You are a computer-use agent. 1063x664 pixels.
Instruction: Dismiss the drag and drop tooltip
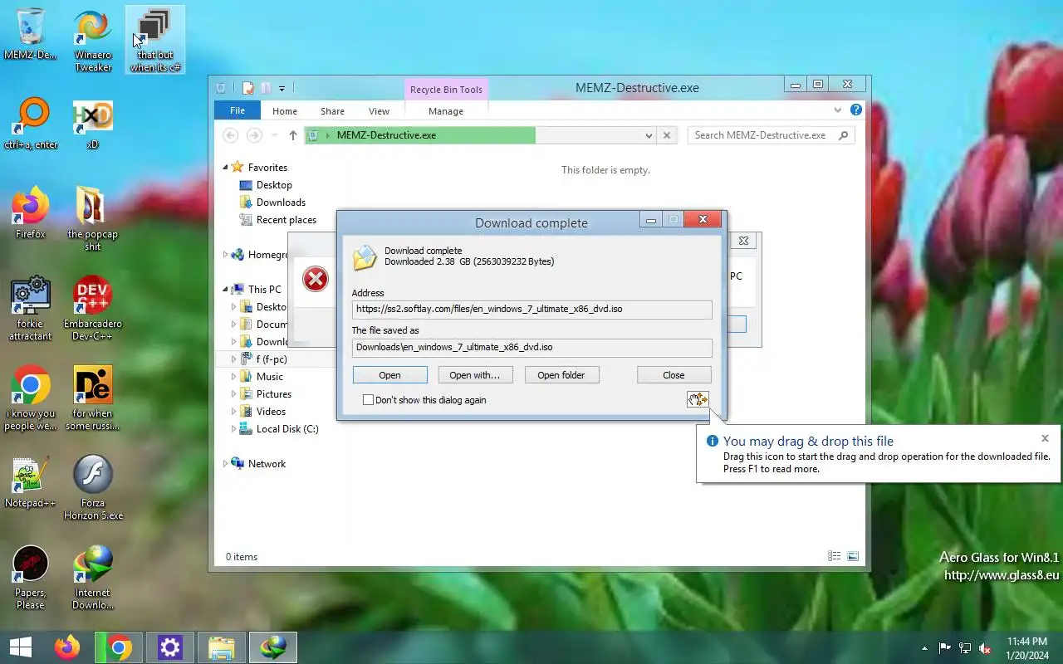click(1045, 438)
